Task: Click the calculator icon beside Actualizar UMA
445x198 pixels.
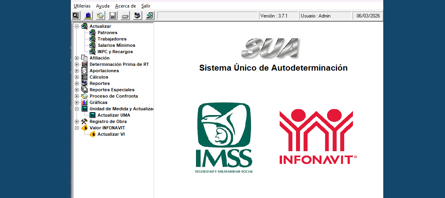Action: click(x=92, y=115)
